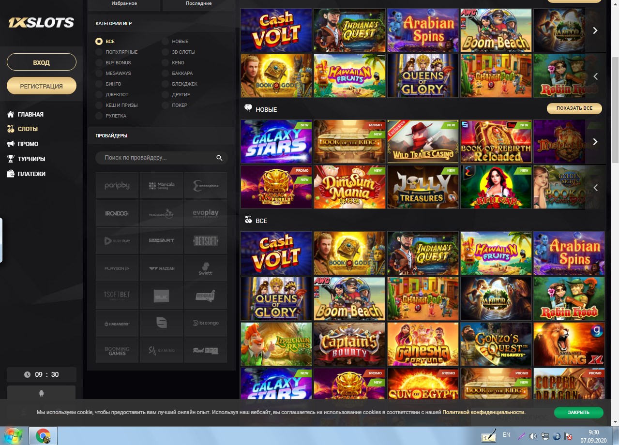The width and height of the screenshot is (619, 445).
Task: Select the ДЖЕКПОТ category radio
Action: tap(99, 95)
